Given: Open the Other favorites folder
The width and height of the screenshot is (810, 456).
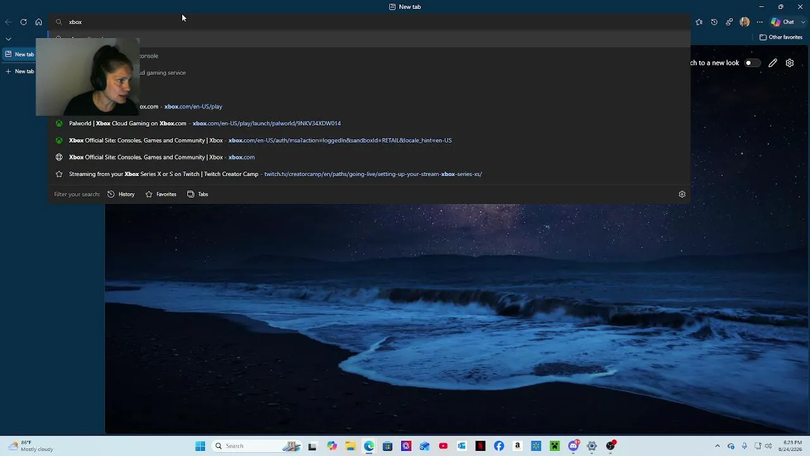Looking at the screenshot, I should tap(781, 37).
